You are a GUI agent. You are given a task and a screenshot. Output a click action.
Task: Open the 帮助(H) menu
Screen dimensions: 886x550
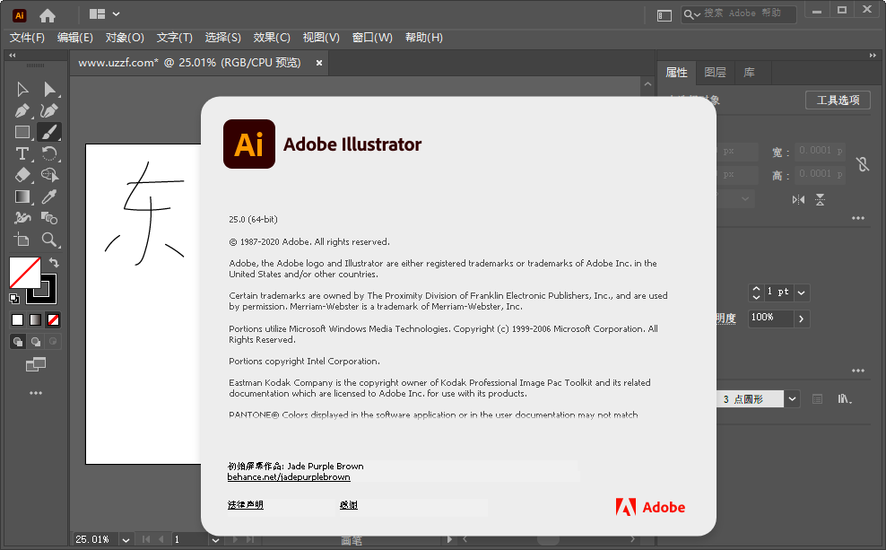(424, 38)
